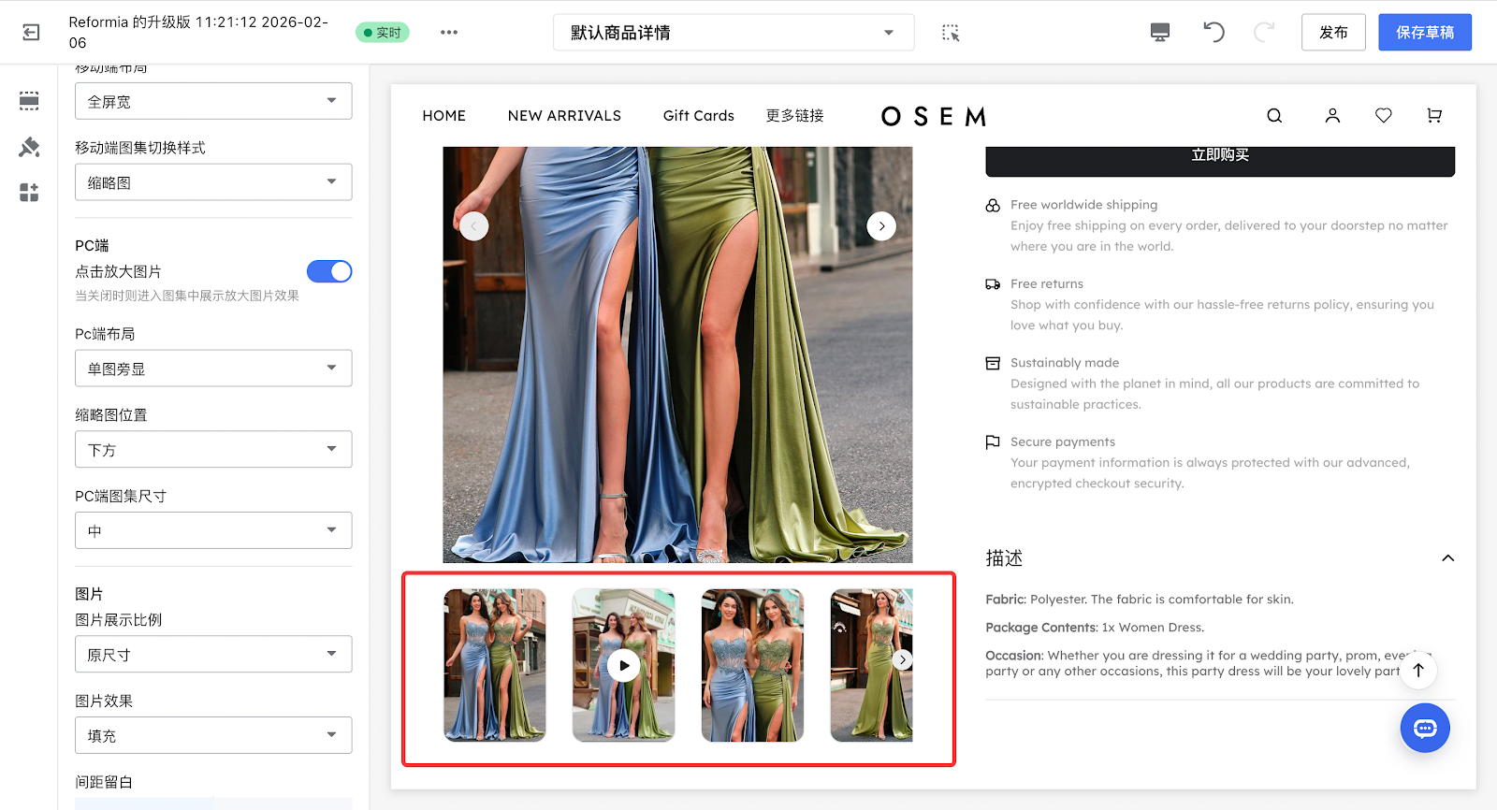Toggle the 点击放大图片 switch
Viewport: 1497px width, 810px height.
(329, 271)
